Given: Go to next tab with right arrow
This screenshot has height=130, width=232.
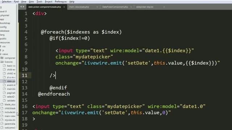Looking at the screenshot, I should [x=23, y=7].
